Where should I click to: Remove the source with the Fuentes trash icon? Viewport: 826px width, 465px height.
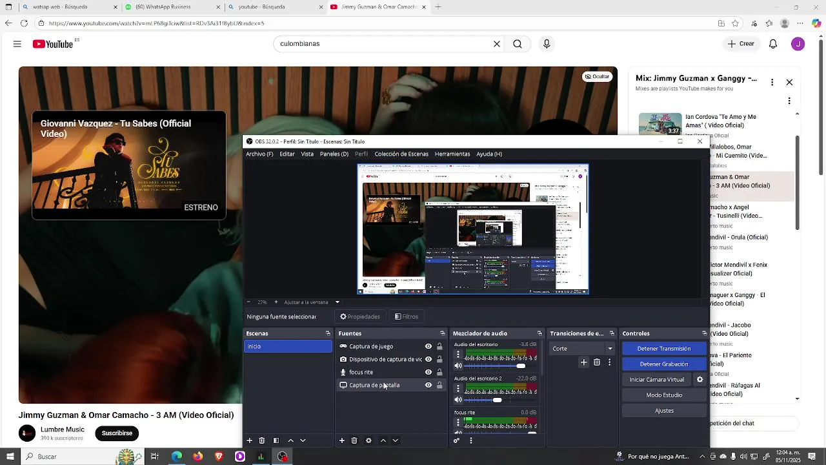point(354,440)
